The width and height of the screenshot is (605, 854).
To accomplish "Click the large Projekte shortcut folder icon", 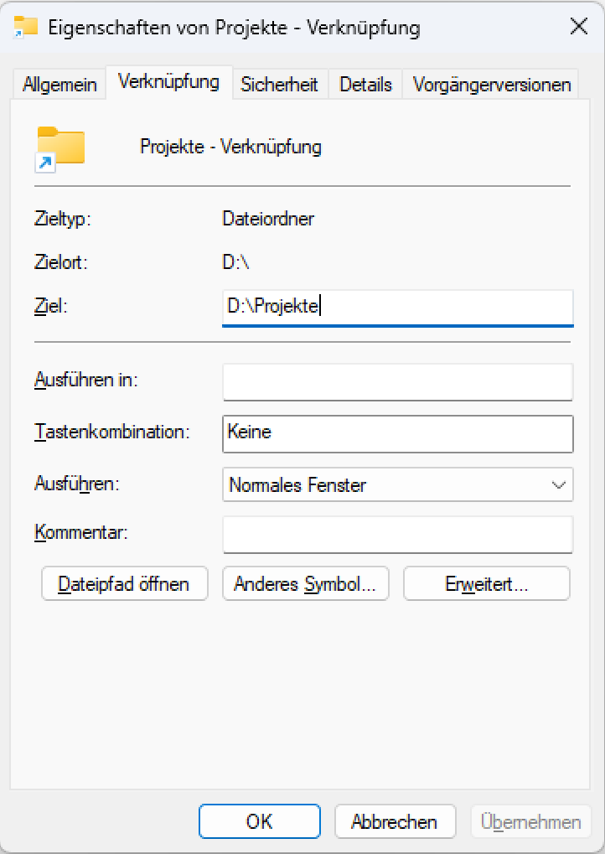I will [x=60, y=148].
